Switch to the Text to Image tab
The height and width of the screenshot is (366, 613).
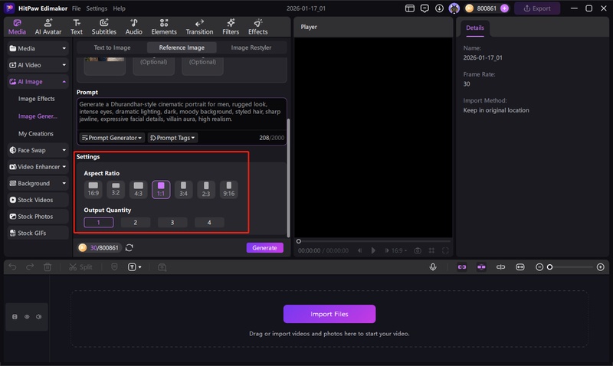coord(112,47)
